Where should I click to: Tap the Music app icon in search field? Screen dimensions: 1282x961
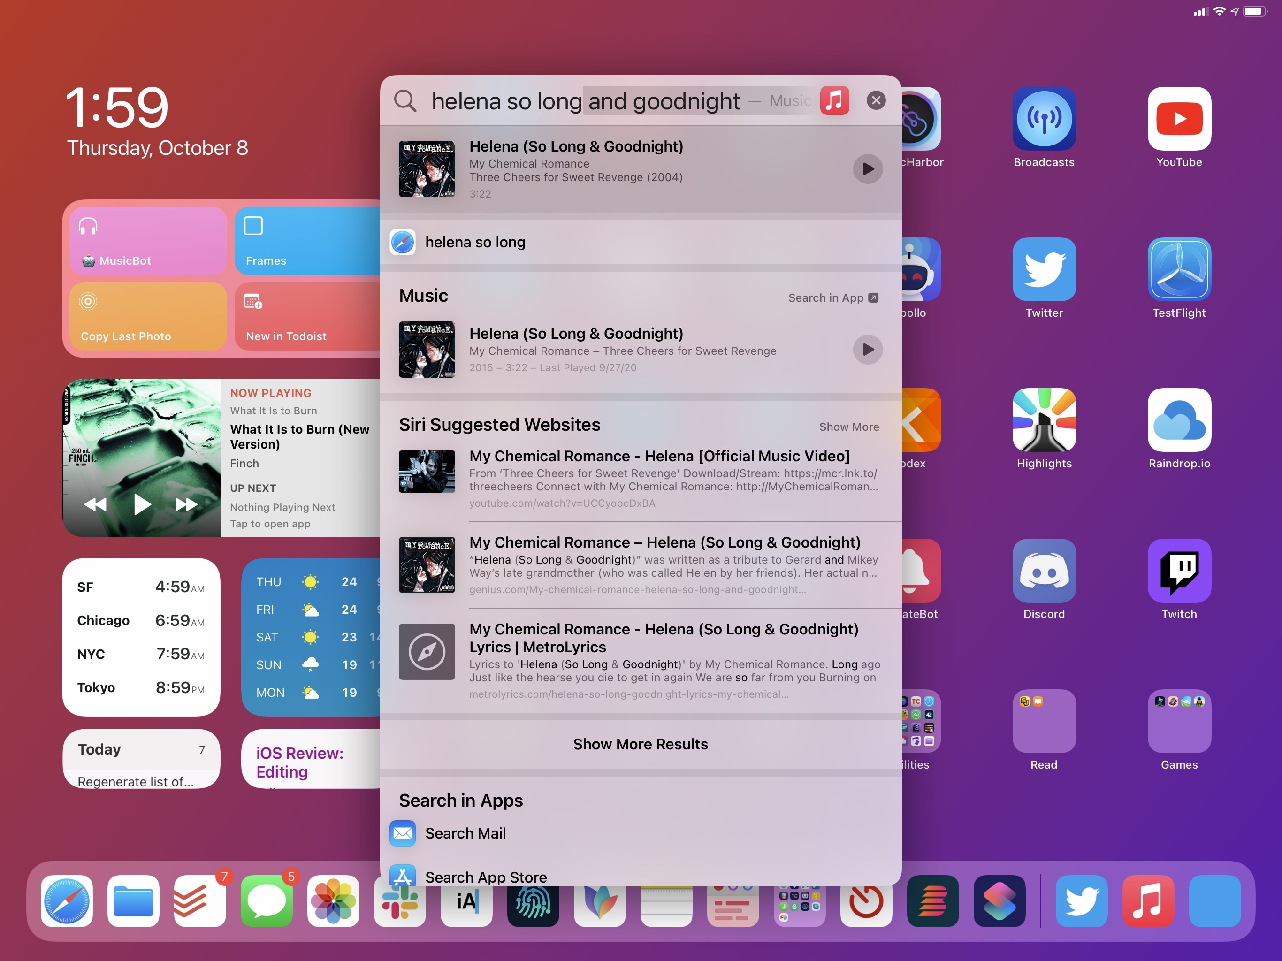pyautogui.click(x=835, y=101)
